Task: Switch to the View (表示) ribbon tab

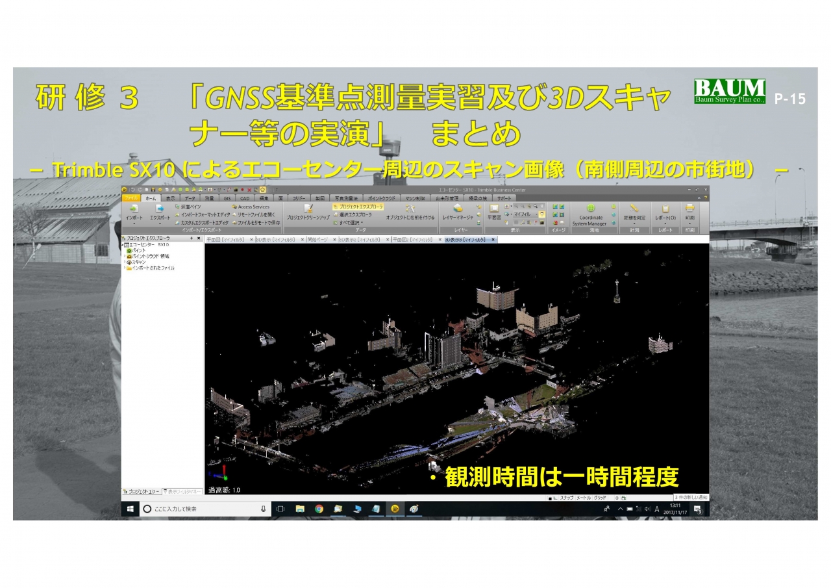Action: tap(170, 198)
